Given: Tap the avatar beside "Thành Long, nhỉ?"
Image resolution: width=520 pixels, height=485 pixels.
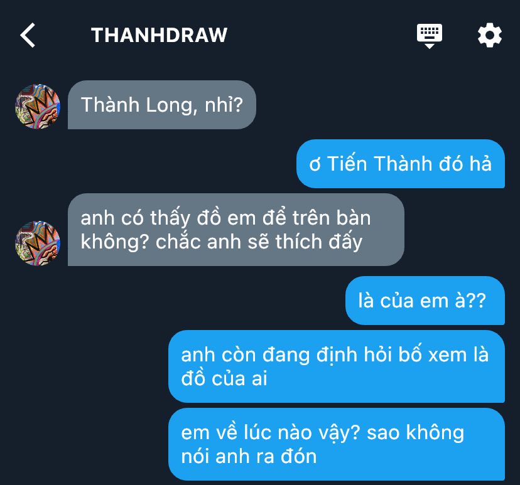Looking at the screenshot, I should [38, 106].
